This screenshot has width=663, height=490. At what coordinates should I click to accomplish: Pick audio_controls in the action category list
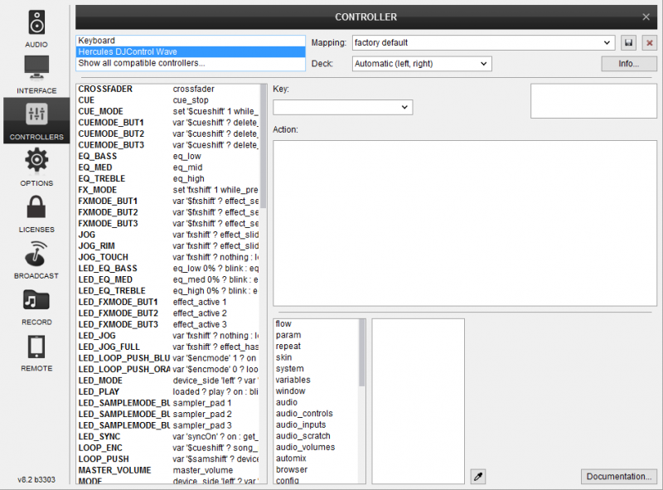(x=304, y=414)
